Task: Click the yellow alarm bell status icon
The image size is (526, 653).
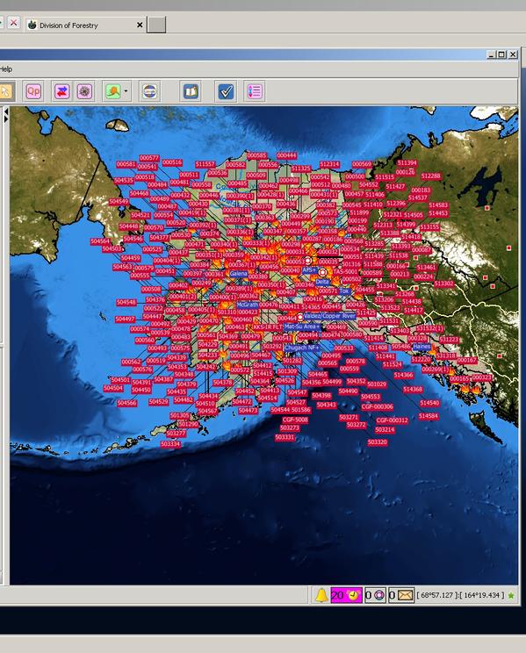Action: point(321,595)
